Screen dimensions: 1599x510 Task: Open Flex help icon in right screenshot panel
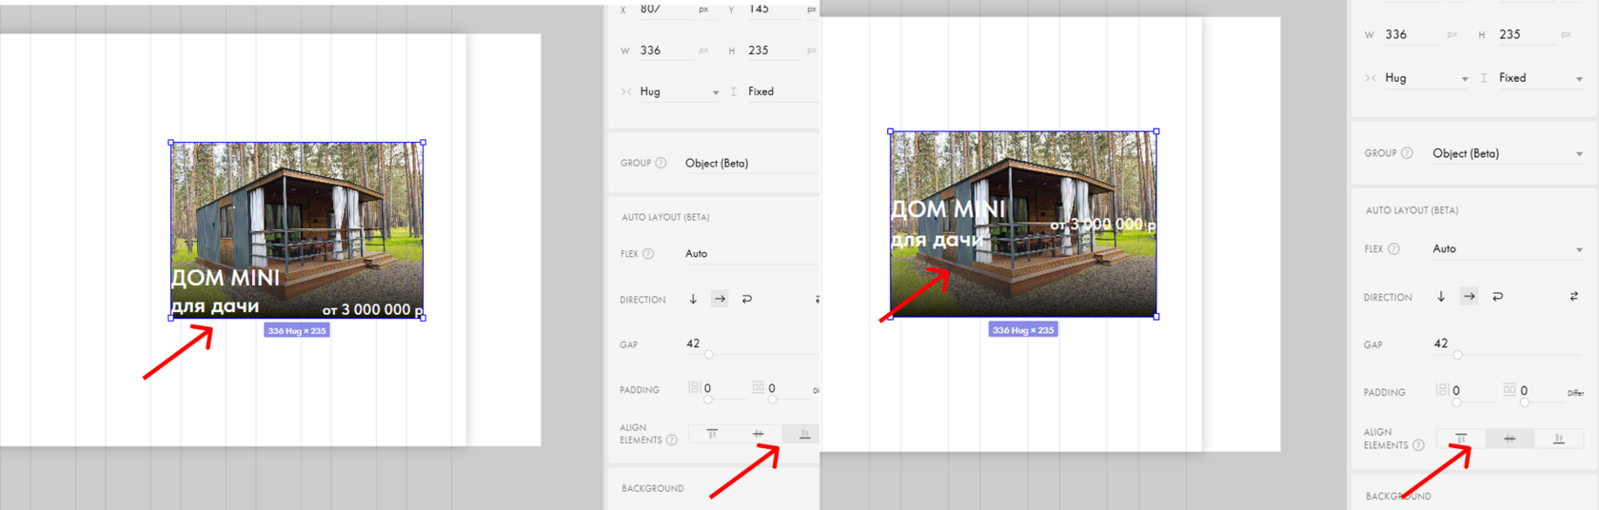1393,249
